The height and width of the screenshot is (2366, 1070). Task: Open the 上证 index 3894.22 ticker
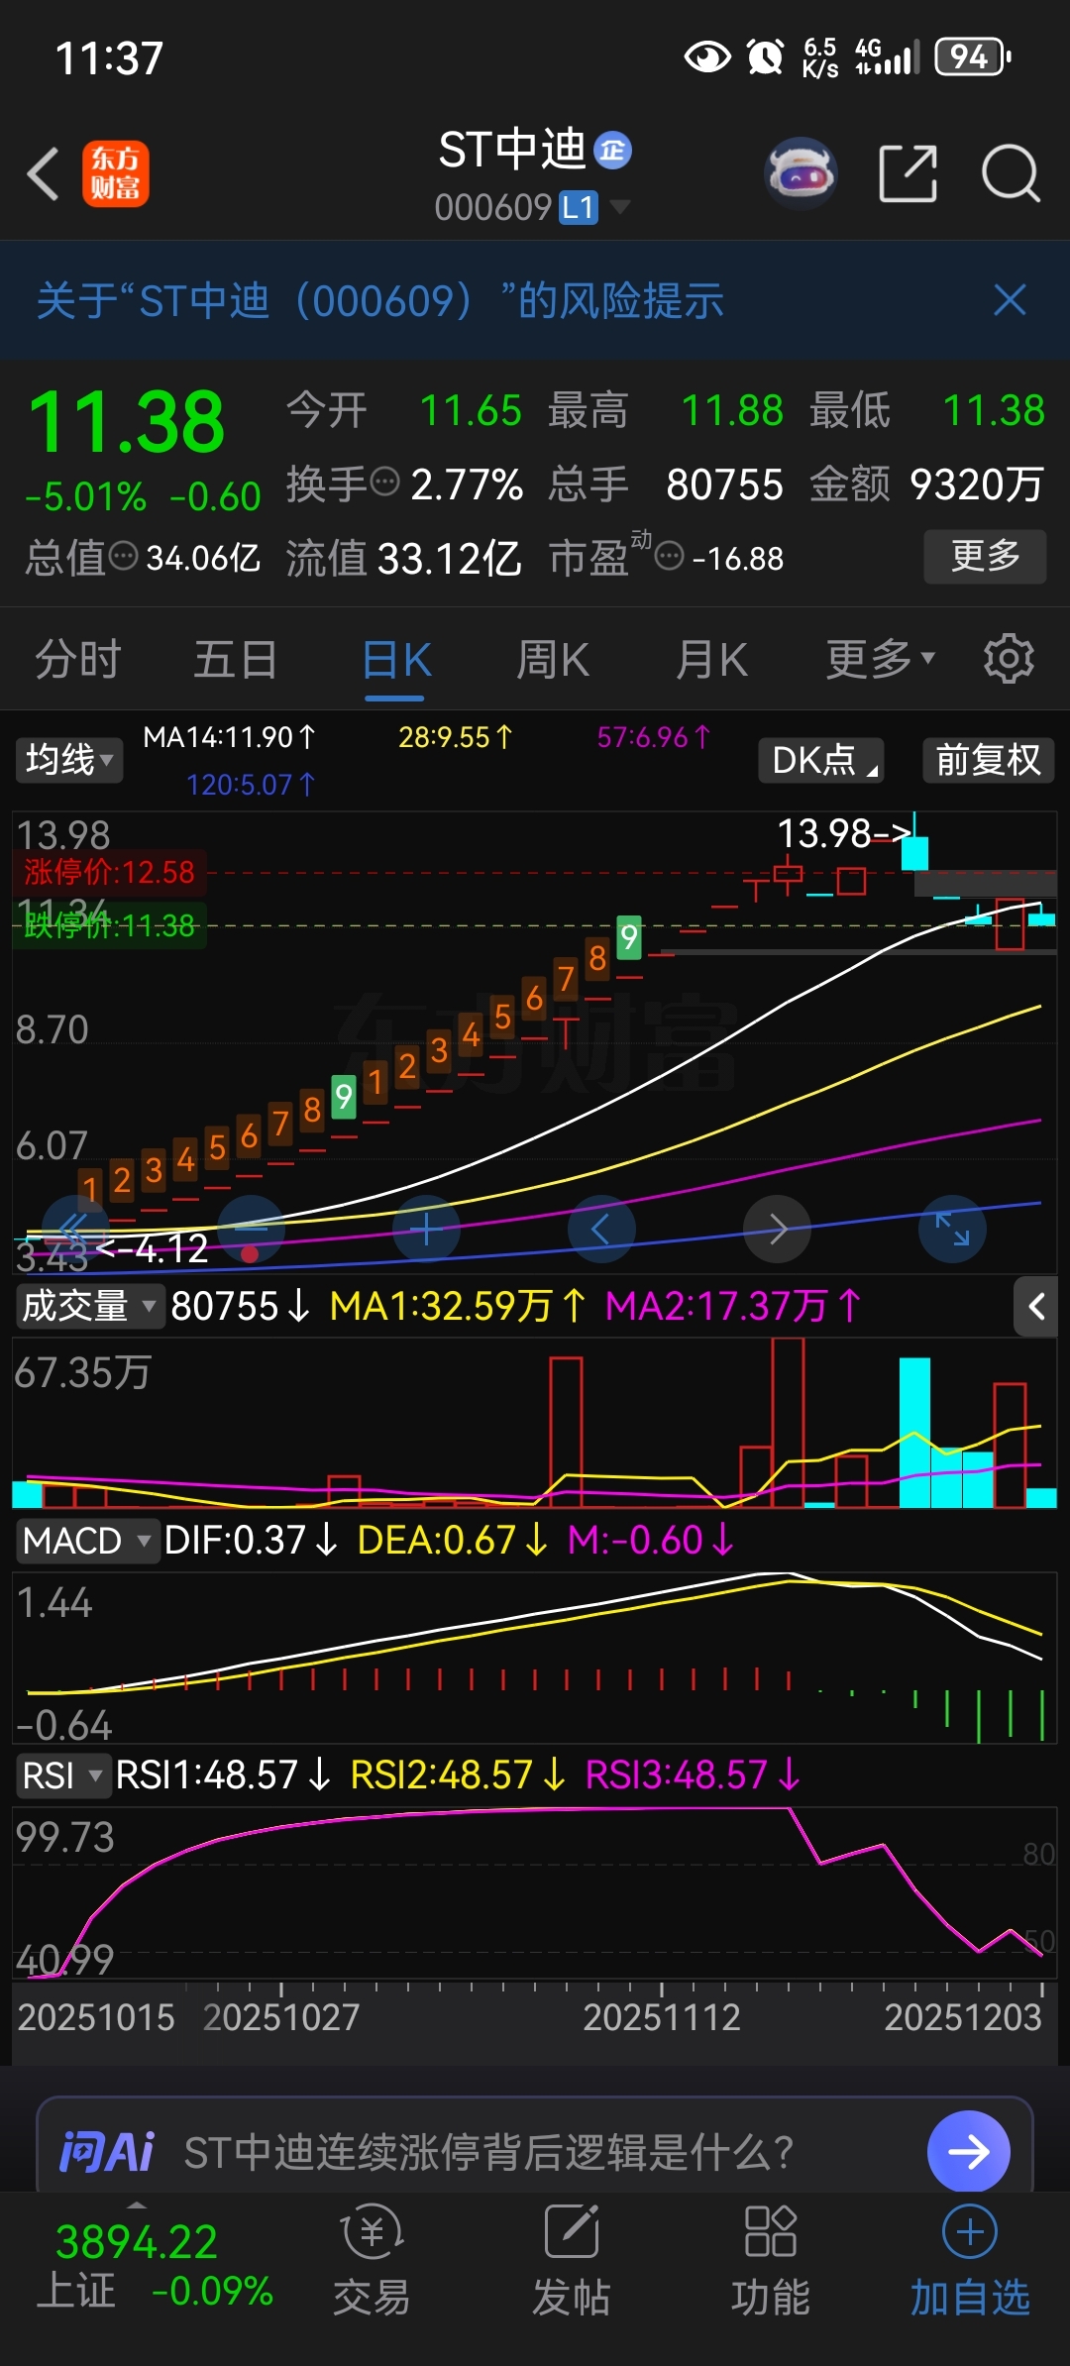[156, 2267]
